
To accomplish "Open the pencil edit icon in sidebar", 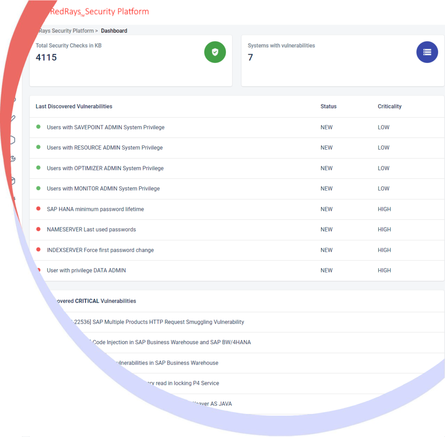I will [13, 118].
